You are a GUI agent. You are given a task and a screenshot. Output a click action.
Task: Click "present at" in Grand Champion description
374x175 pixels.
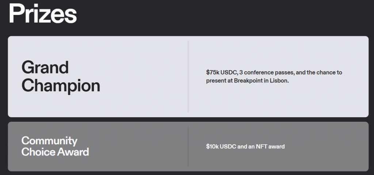pyautogui.click(x=219, y=81)
